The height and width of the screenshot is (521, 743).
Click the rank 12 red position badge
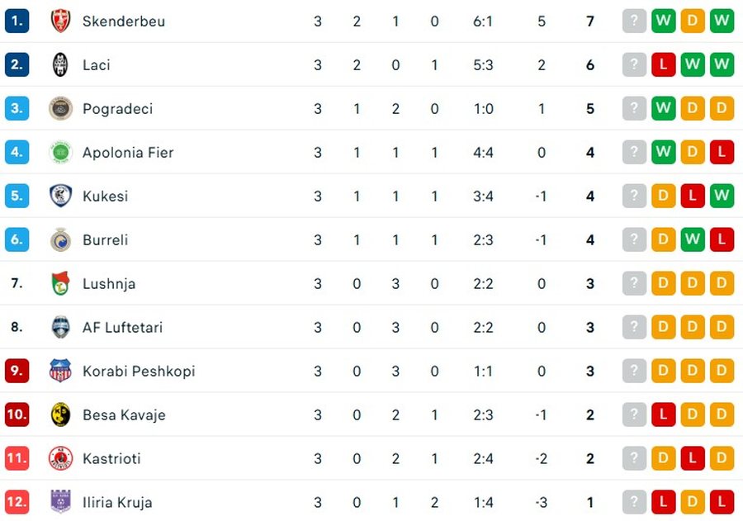(17, 501)
